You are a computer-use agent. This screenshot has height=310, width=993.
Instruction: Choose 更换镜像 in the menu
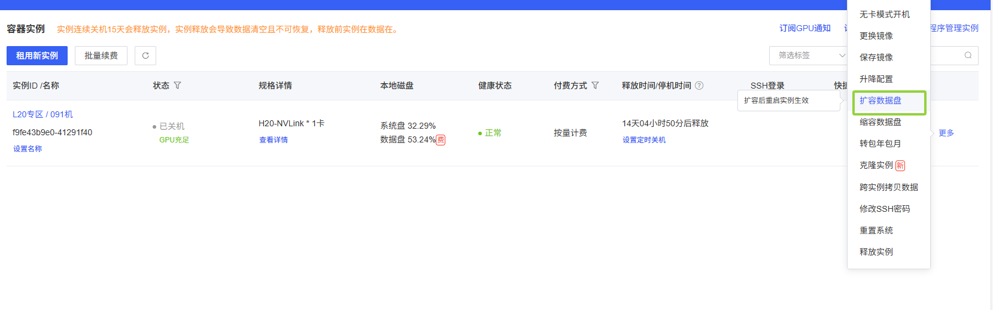(889, 36)
